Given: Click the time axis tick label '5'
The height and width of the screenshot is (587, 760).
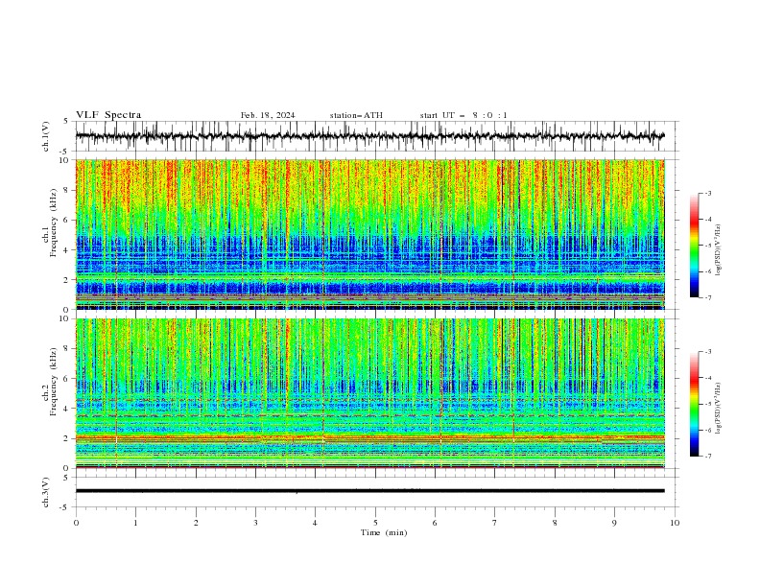Looking at the screenshot, I should pos(375,523).
